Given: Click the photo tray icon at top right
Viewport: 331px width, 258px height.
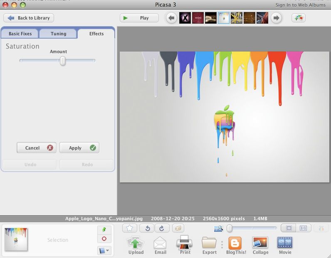Looking at the screenshot, I should coord(298,18).
